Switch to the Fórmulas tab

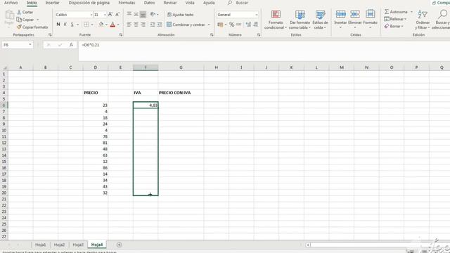click(x=127, y=3)
